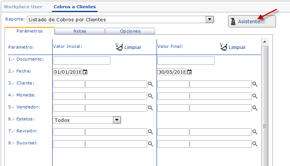Click the initial Fecha date field

(x=67, y=72)
